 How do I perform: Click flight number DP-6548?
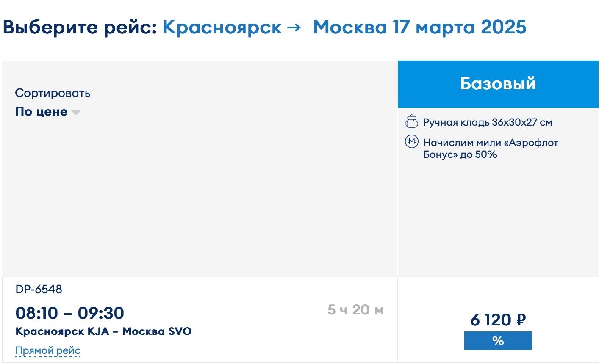coord(39,290)
